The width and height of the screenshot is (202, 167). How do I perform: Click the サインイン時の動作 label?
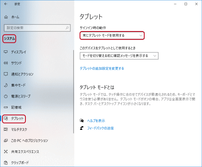[x=93, y=28]
